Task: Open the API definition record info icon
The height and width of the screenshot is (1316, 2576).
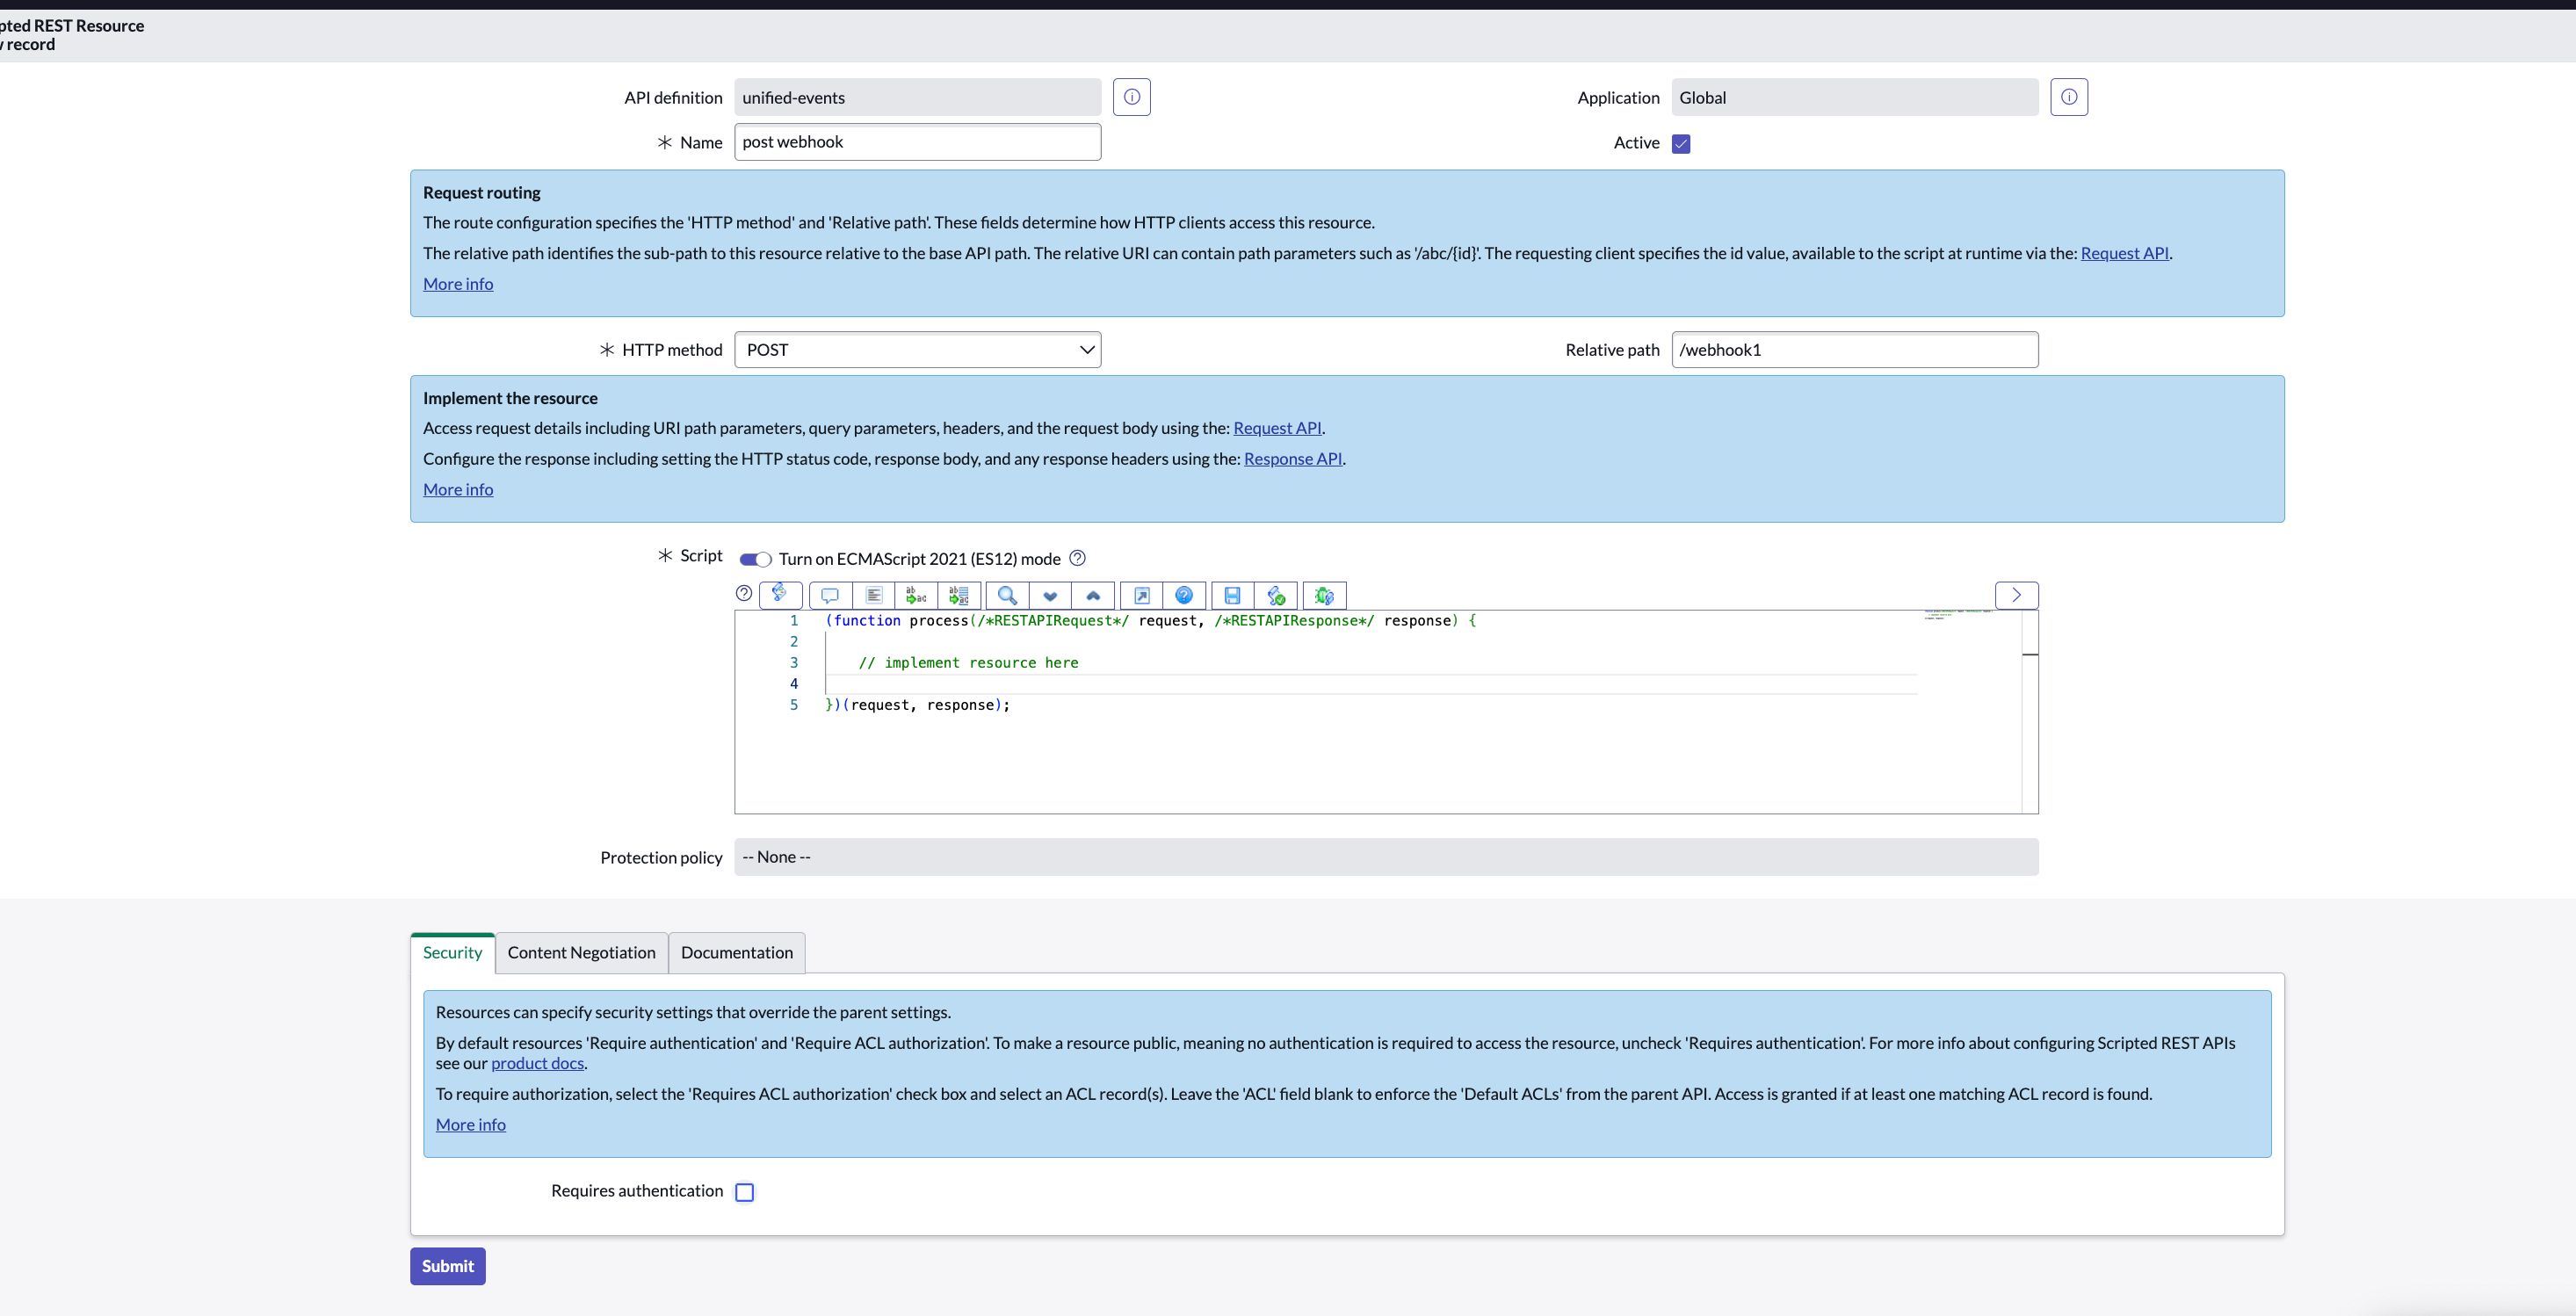Action: (1131, 97)
